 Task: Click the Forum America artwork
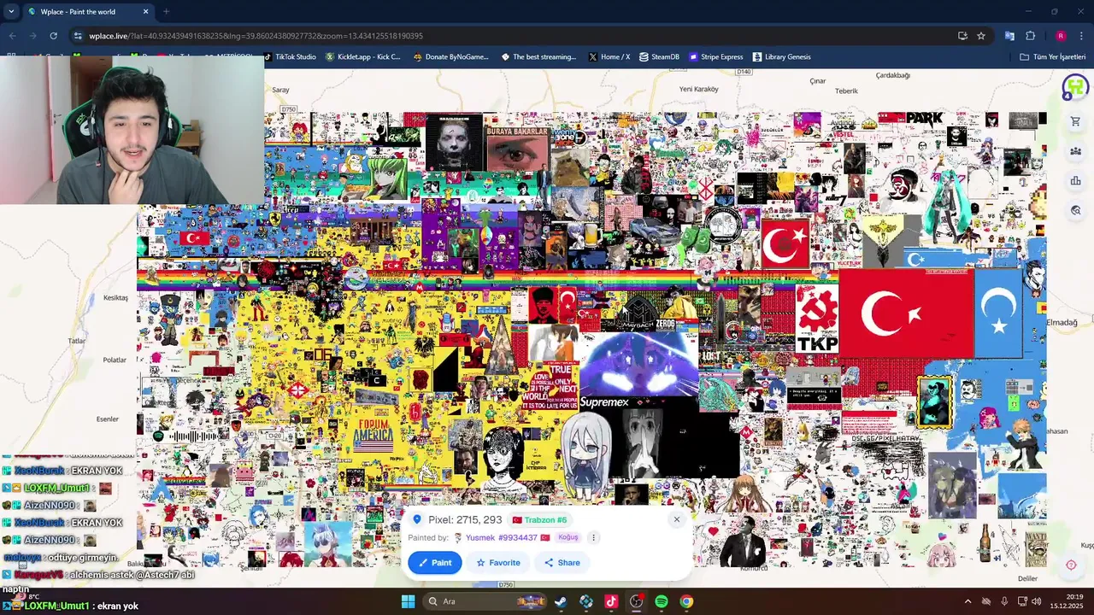click(373, 436)
